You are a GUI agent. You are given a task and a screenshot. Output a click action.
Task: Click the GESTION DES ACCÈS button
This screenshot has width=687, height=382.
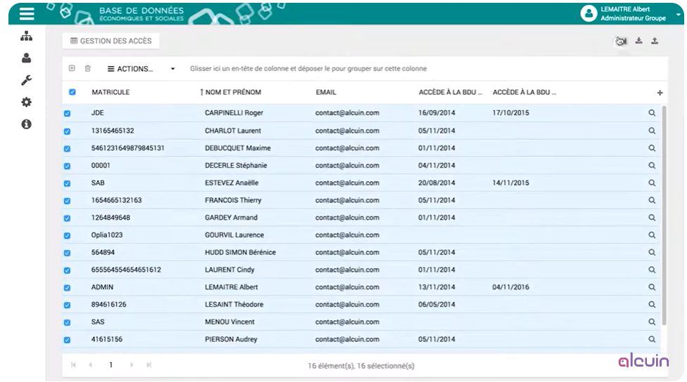click(111, 41)
